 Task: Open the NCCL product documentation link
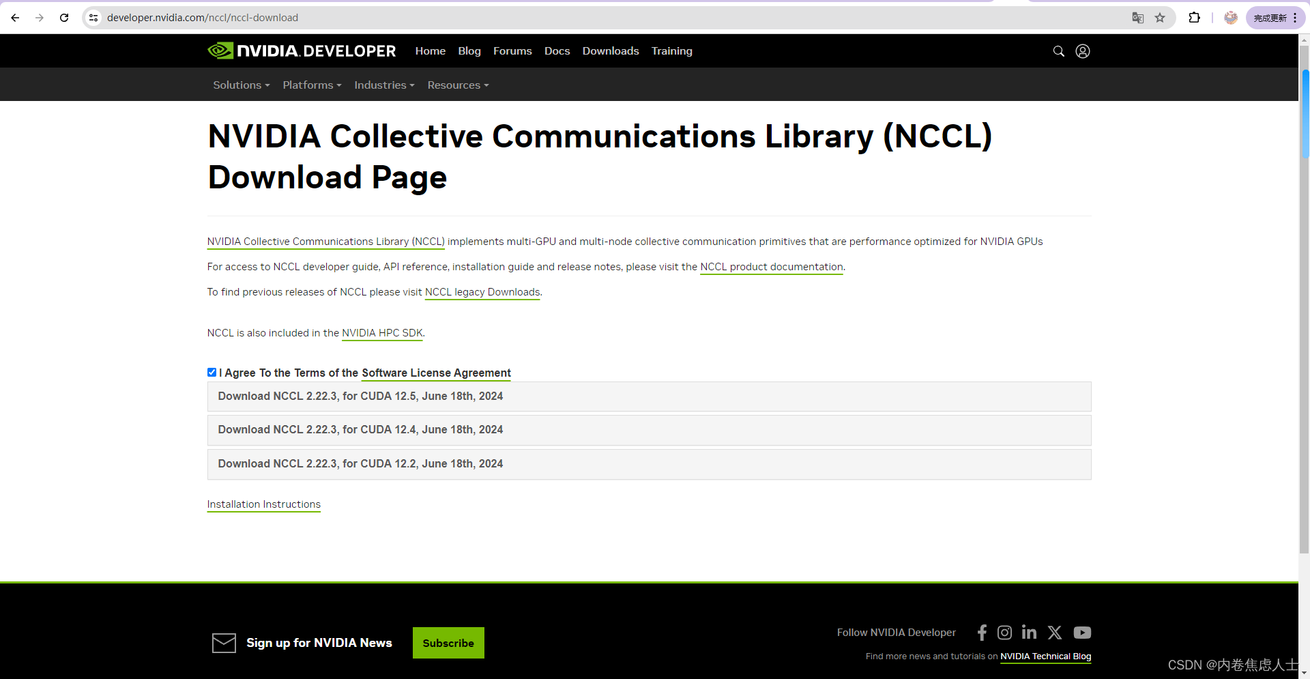point(772,267)
